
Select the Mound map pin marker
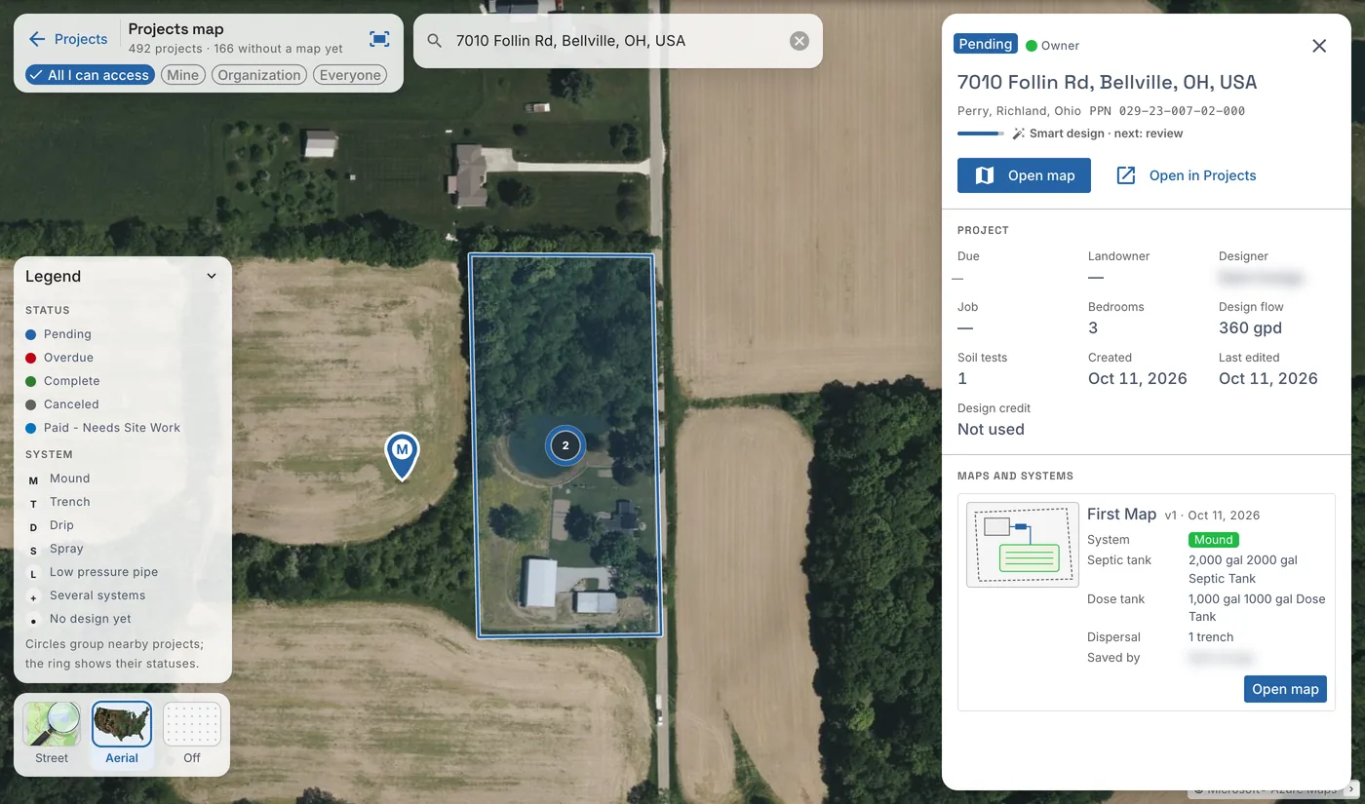402,455
